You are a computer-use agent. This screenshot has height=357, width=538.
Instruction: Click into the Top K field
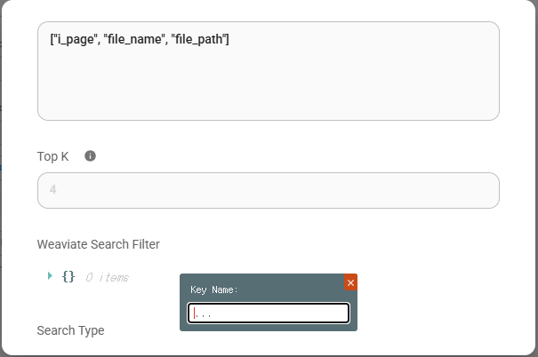[x=268, y=190]
